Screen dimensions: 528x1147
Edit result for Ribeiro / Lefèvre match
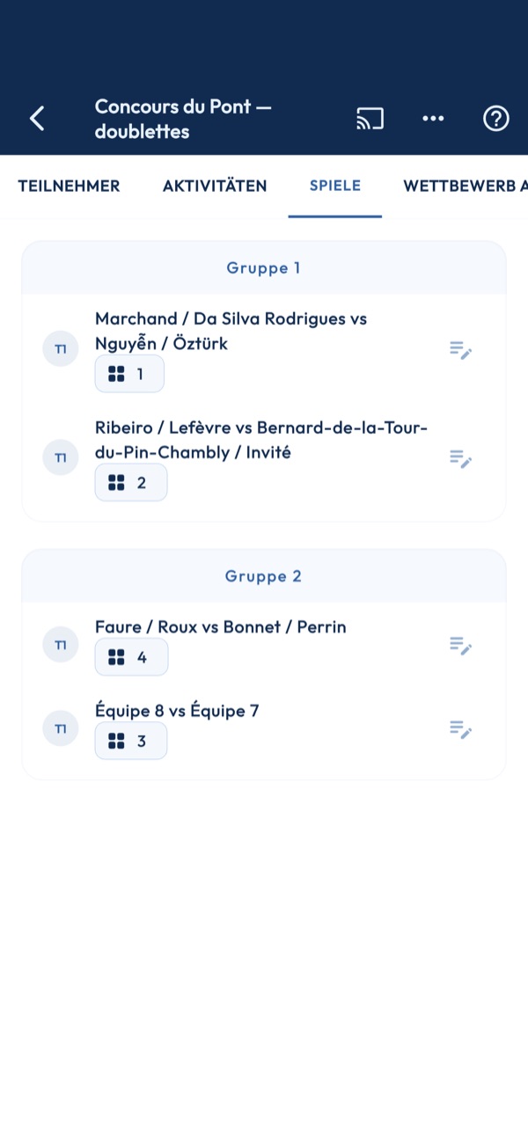tap(461, 458)
